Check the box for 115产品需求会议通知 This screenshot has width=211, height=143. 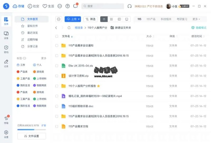(x=57, y=45)
